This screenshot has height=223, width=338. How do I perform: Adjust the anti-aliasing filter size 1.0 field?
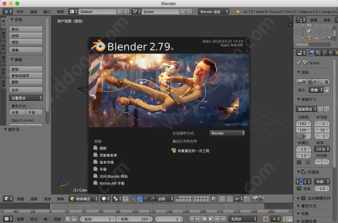tap(322, 189)
